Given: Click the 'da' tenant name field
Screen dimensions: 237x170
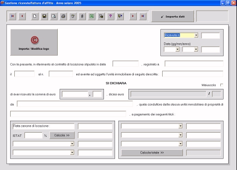Looking at the screenshot, I should [x=75, y=104].
